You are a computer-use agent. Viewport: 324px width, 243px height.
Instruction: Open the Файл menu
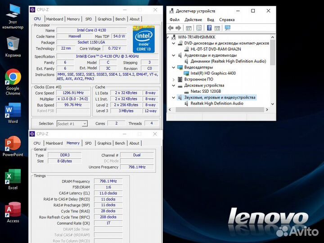175,20
